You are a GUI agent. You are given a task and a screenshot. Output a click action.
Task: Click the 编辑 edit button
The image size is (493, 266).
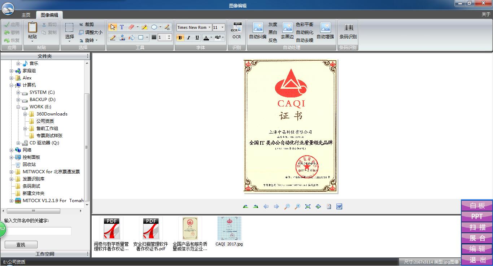point(477,249)
